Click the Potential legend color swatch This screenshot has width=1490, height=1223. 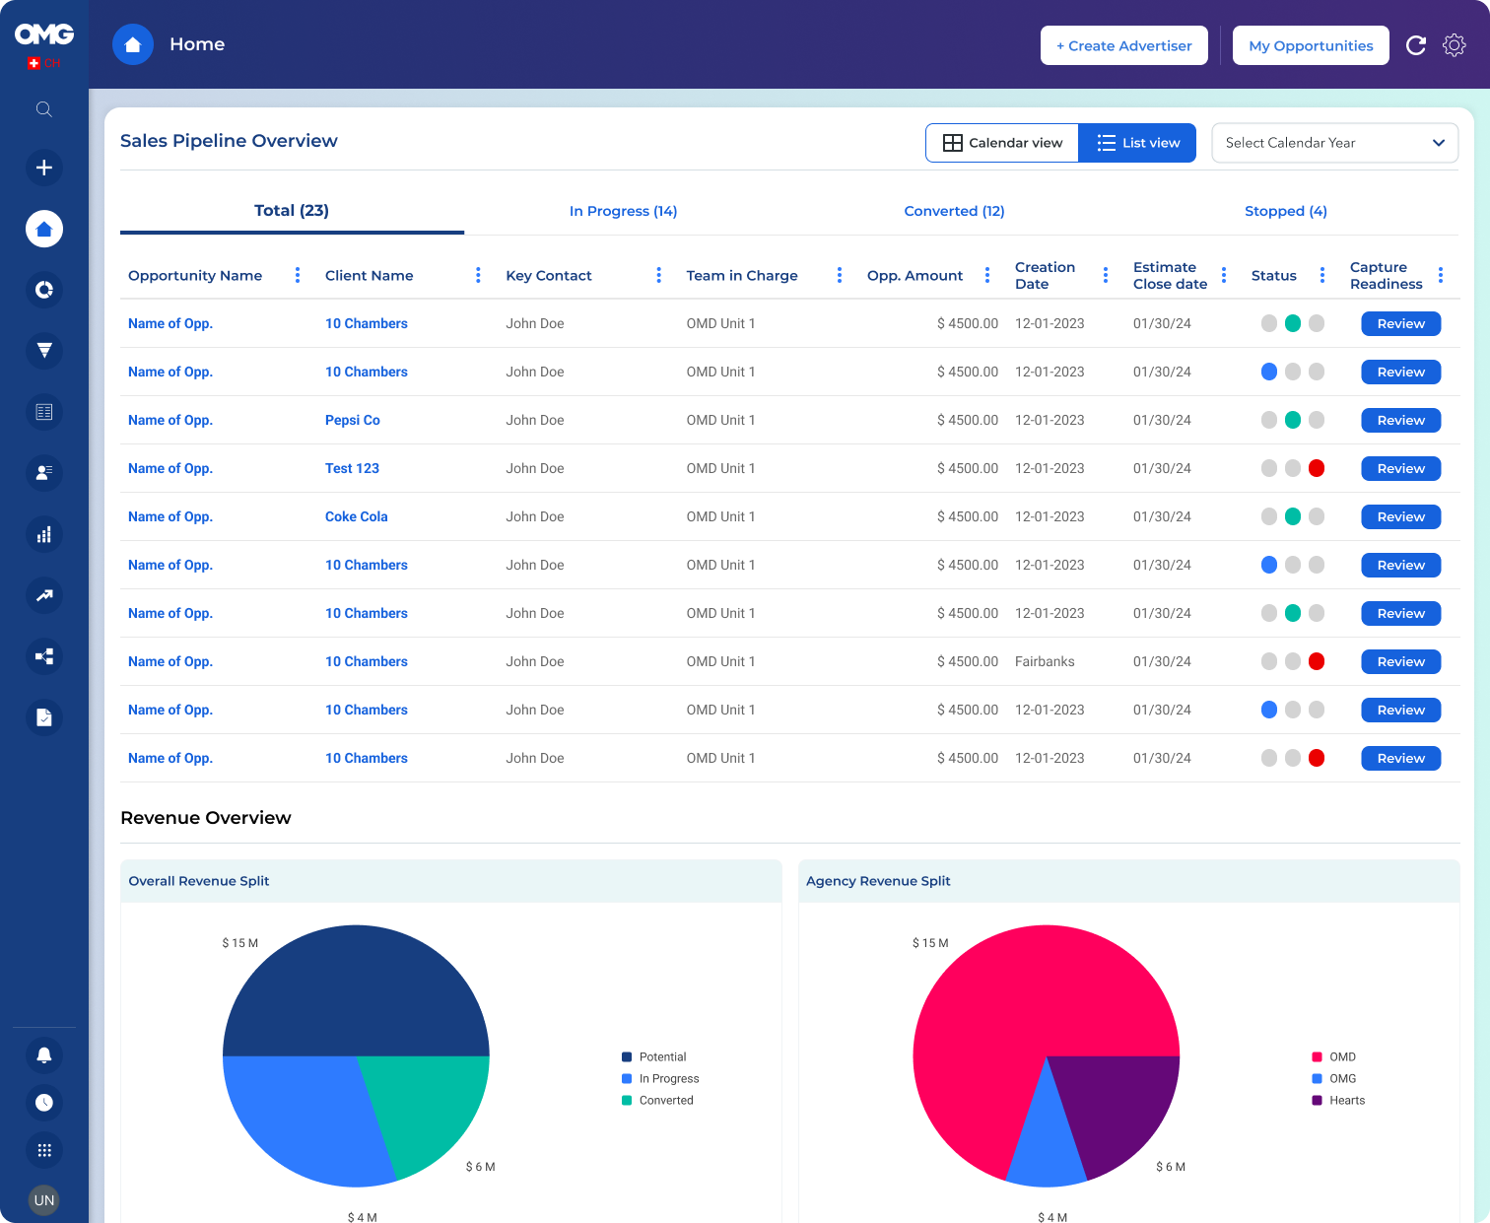pyautogui.click(x=627, y=1057)
